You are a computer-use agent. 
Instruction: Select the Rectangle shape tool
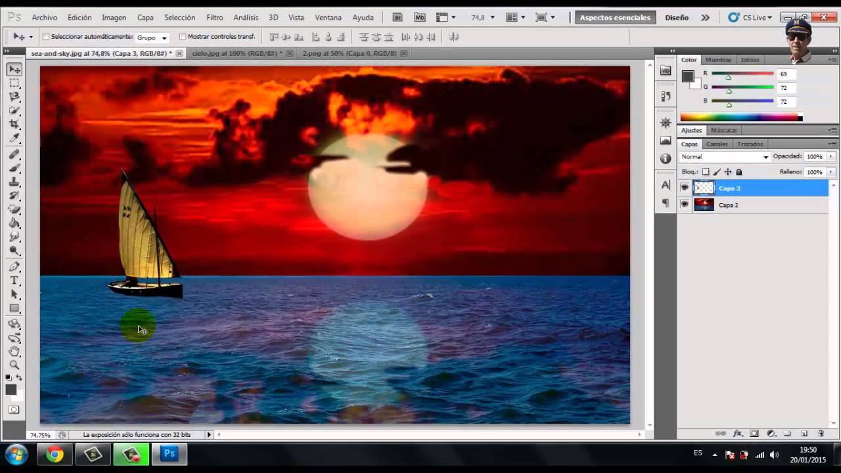pos(14,308)
